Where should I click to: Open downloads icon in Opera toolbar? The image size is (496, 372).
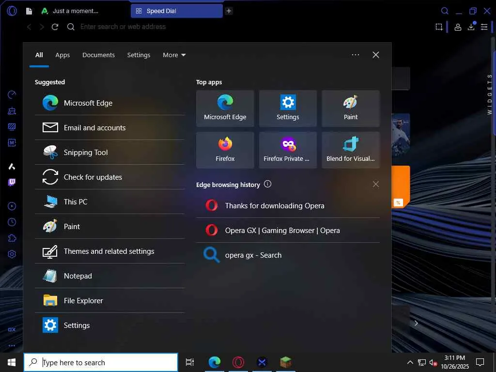click(471, 27)
